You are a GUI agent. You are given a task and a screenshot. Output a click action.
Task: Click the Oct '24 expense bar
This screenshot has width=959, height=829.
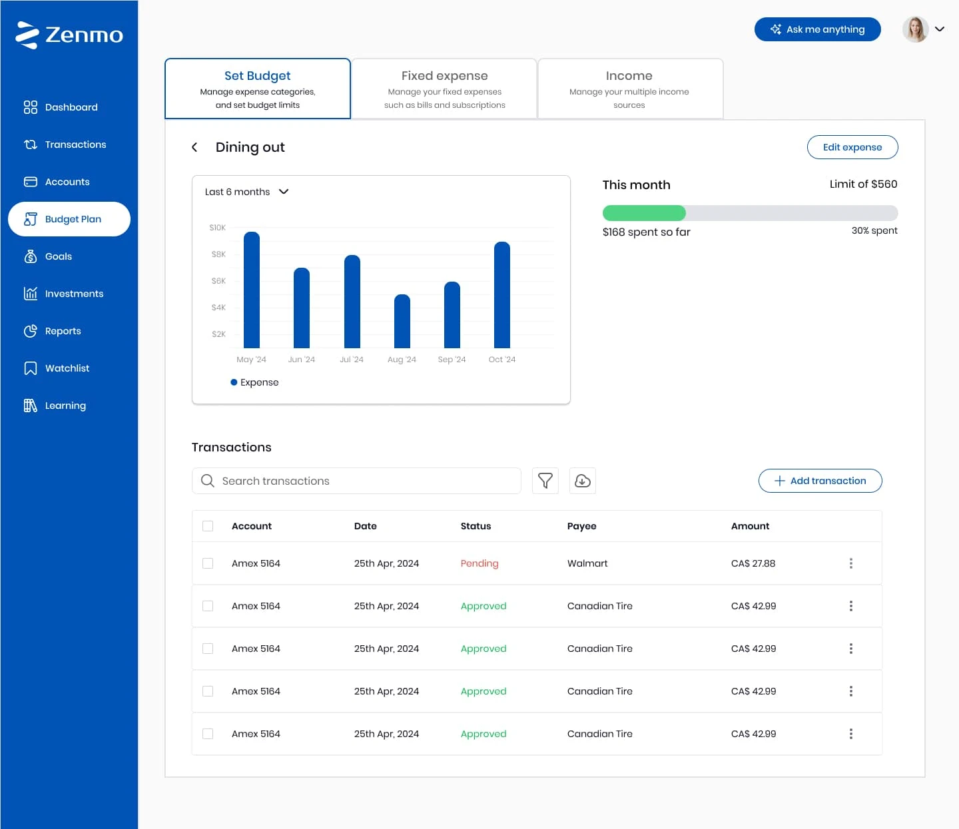502,295
